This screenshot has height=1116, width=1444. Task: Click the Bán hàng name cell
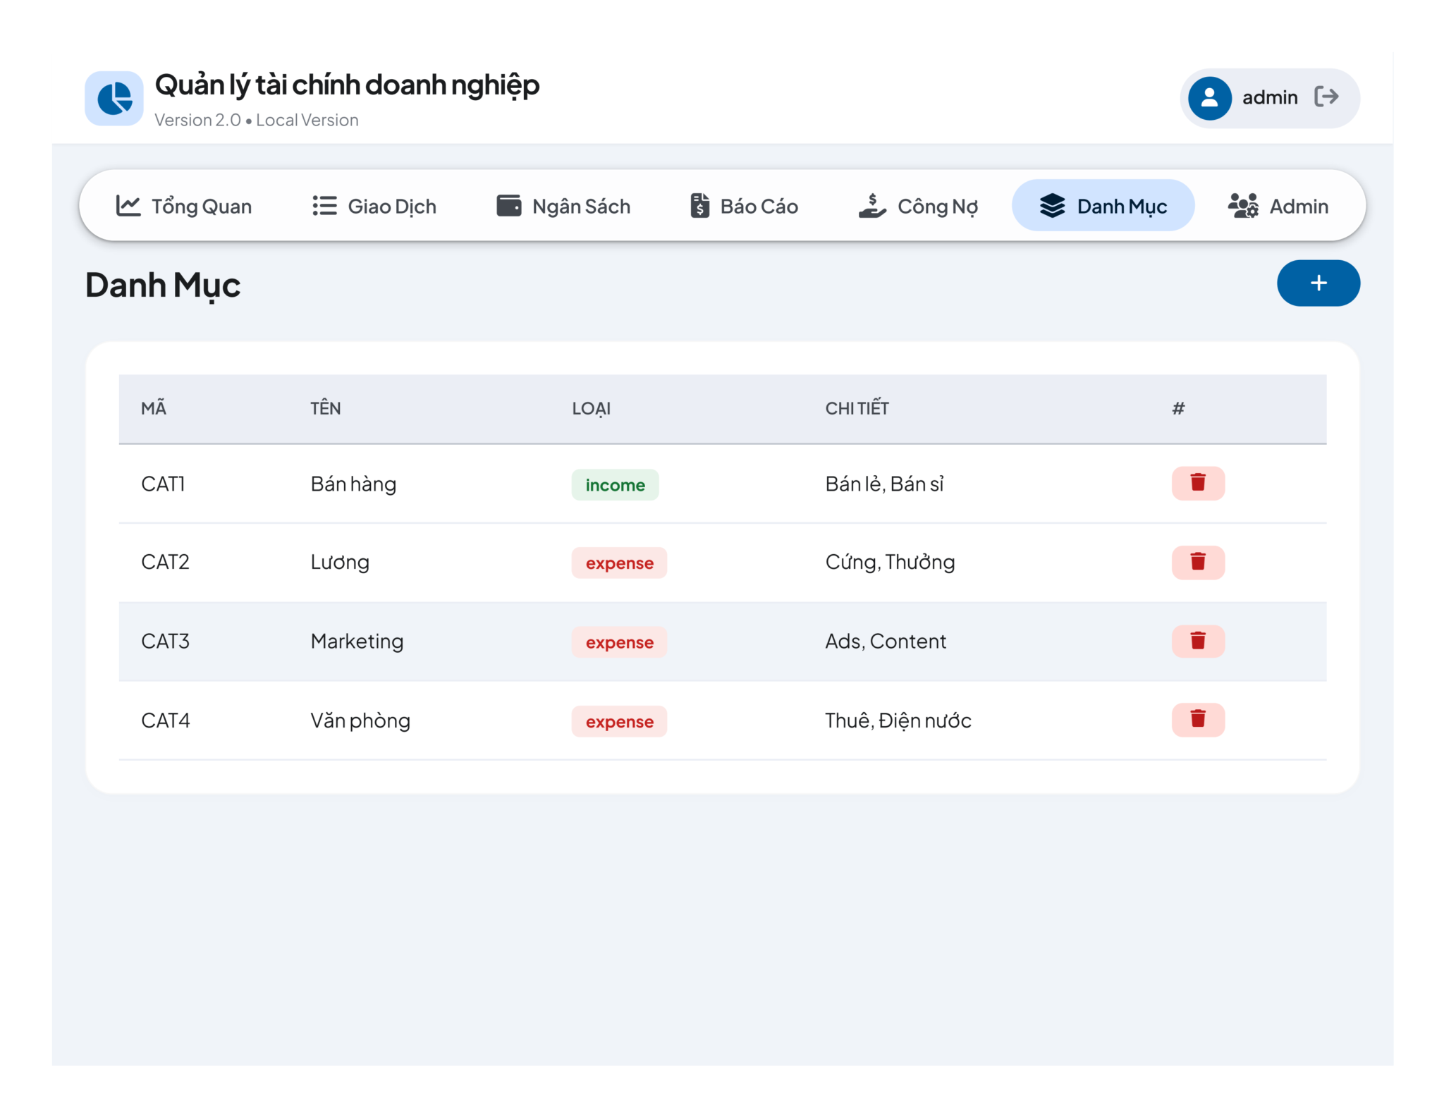353,484
